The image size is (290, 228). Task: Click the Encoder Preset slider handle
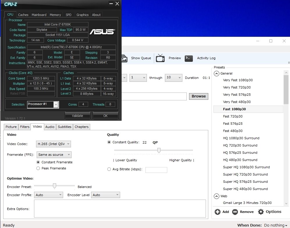point(54,186)
